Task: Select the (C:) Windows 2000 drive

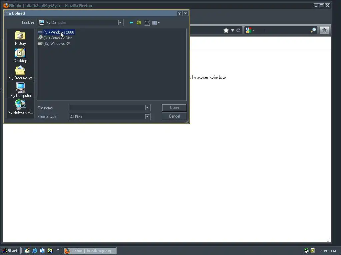Action: tap(56, 32)
